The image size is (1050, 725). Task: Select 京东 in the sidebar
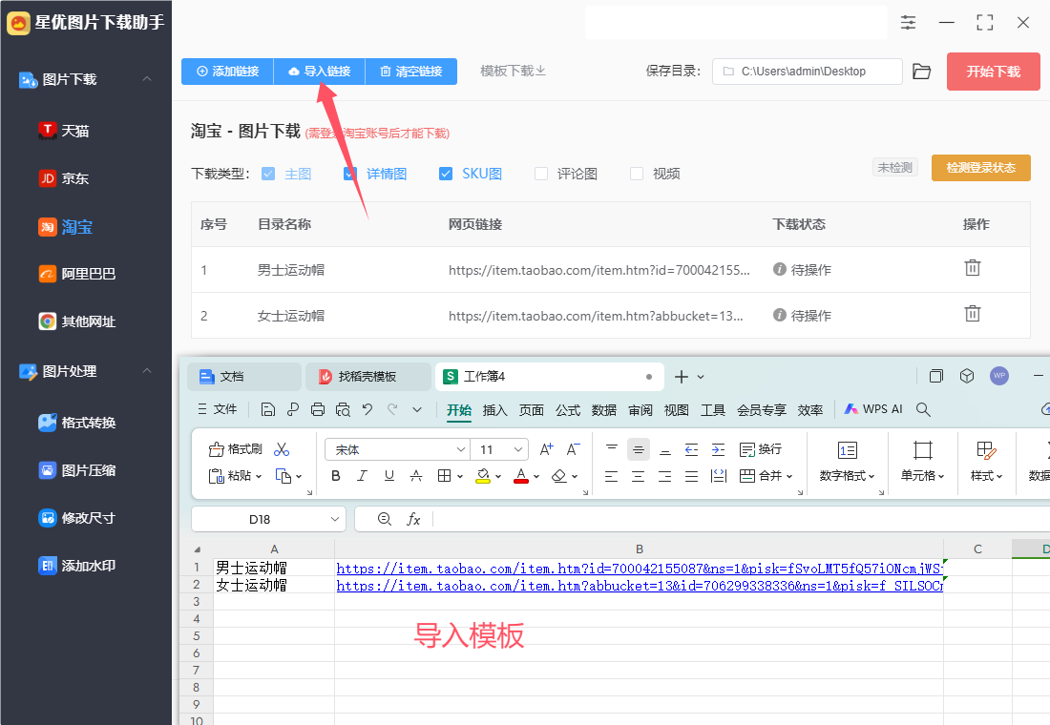[64, 178]
